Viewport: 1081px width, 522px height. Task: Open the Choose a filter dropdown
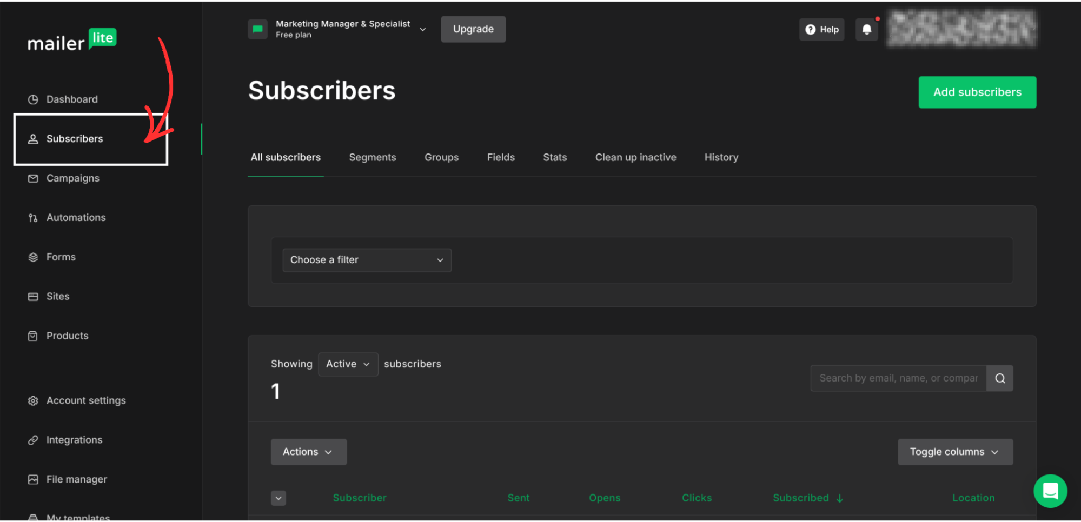(367, 260)
